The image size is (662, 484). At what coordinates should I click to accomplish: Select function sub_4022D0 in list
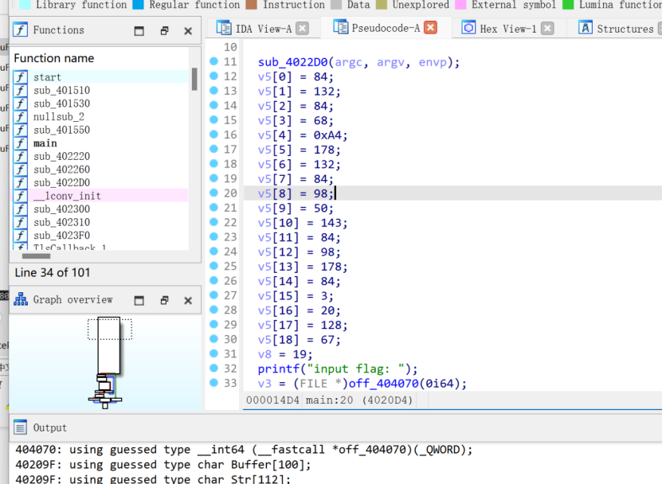(x=100, y=182)
